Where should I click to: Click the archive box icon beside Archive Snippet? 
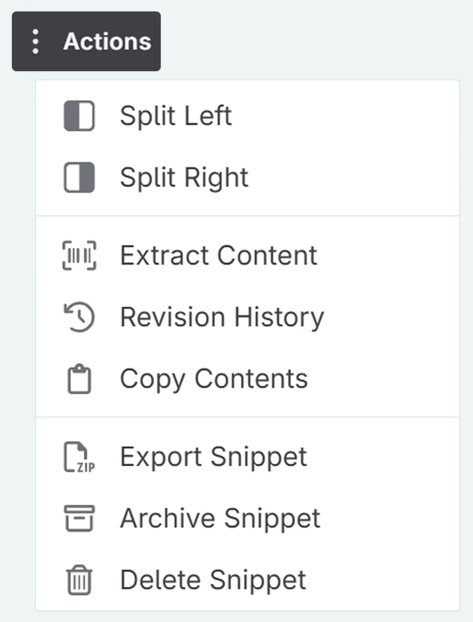[79, 519]
